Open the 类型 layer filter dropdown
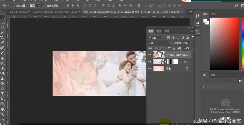This screenshot has height=125, width=244. tap(156, 38)
